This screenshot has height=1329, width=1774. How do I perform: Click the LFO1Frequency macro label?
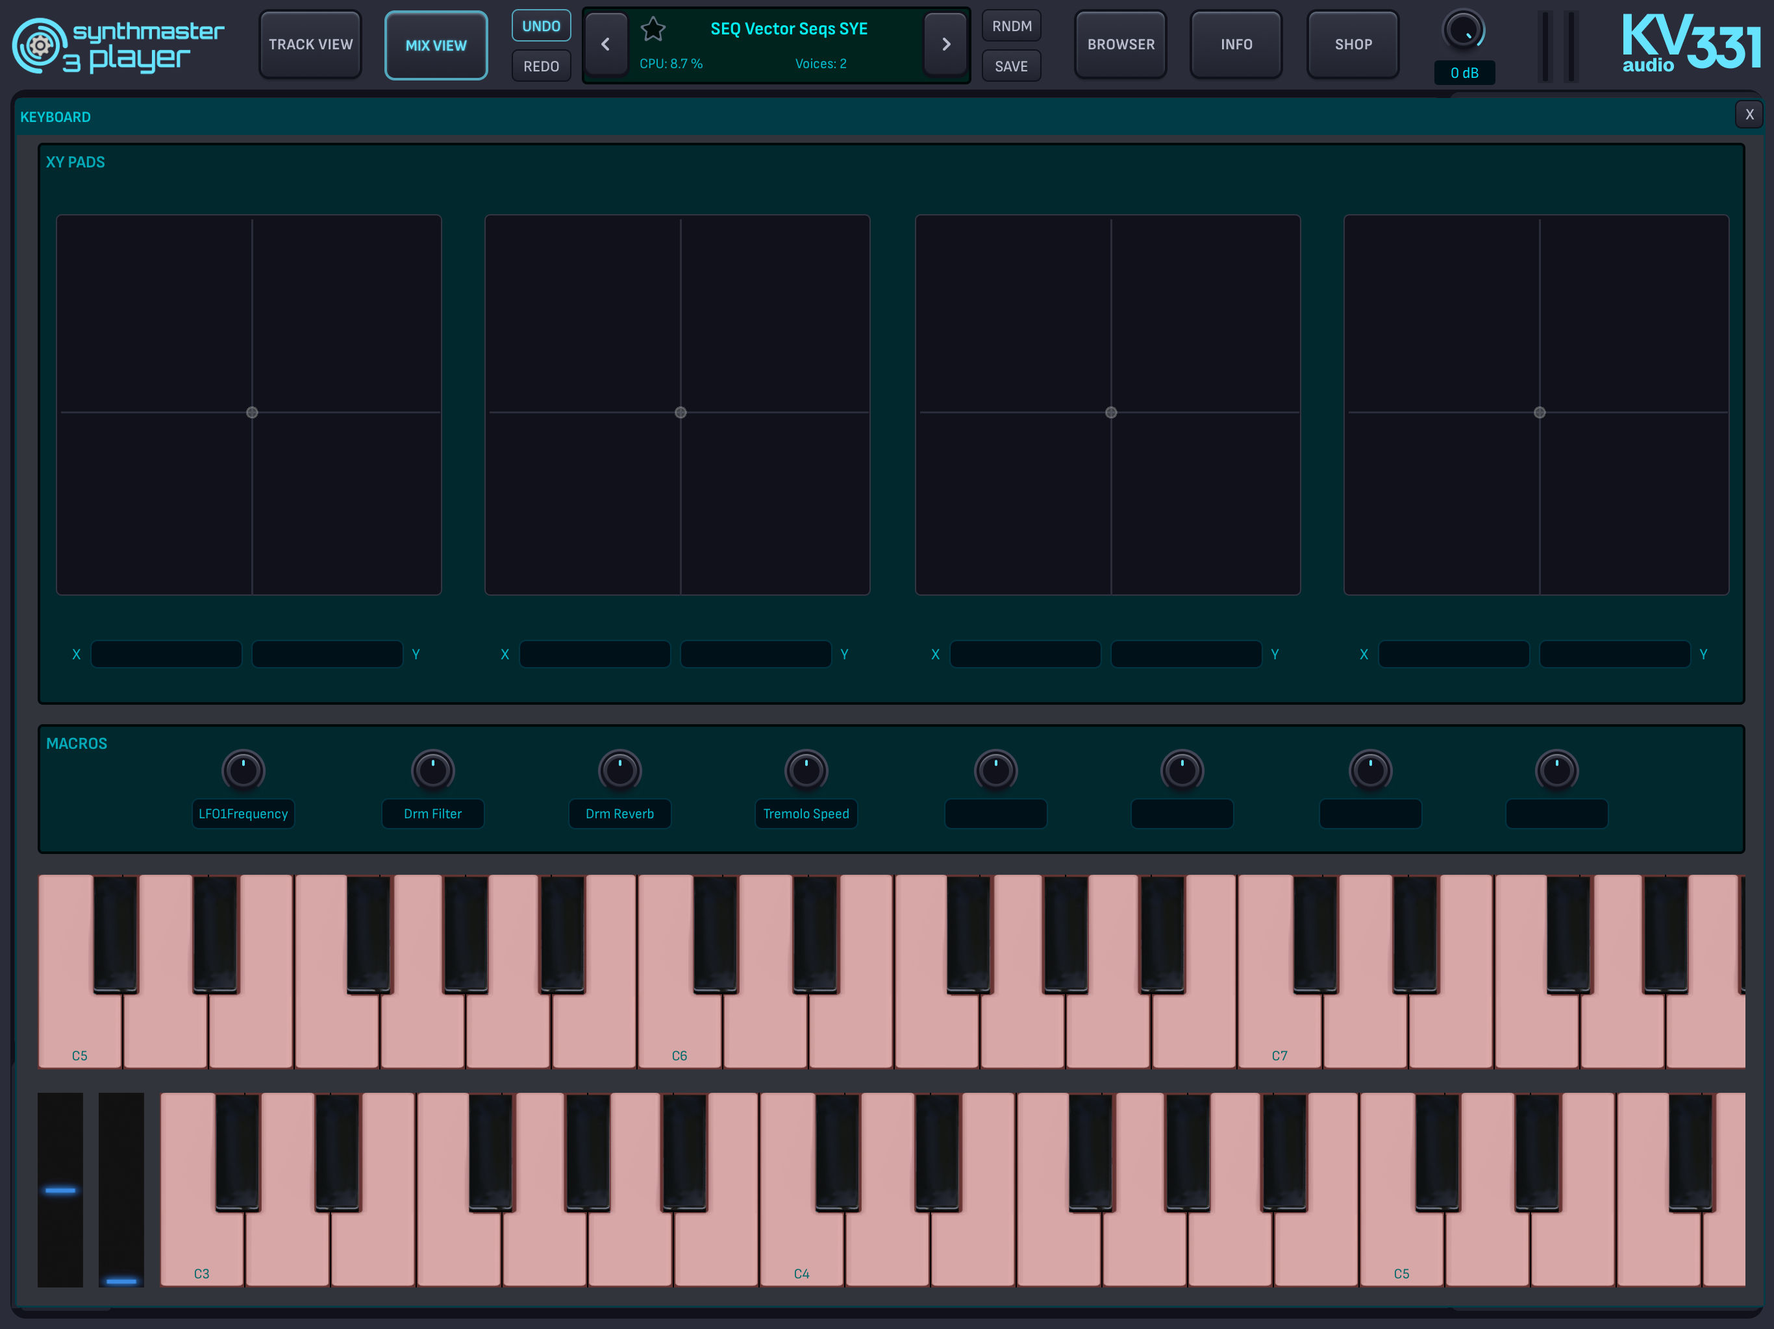click(243, 814)
